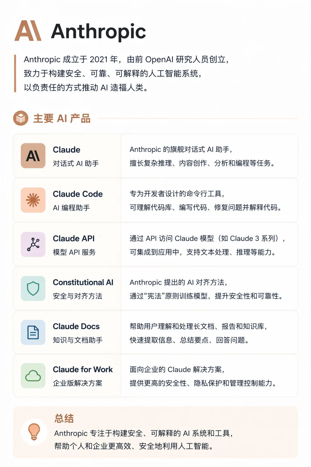Click the 总结 summary heading

point(64,418)
